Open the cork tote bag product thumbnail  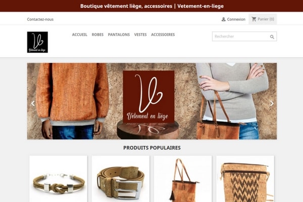click(183, 179)
